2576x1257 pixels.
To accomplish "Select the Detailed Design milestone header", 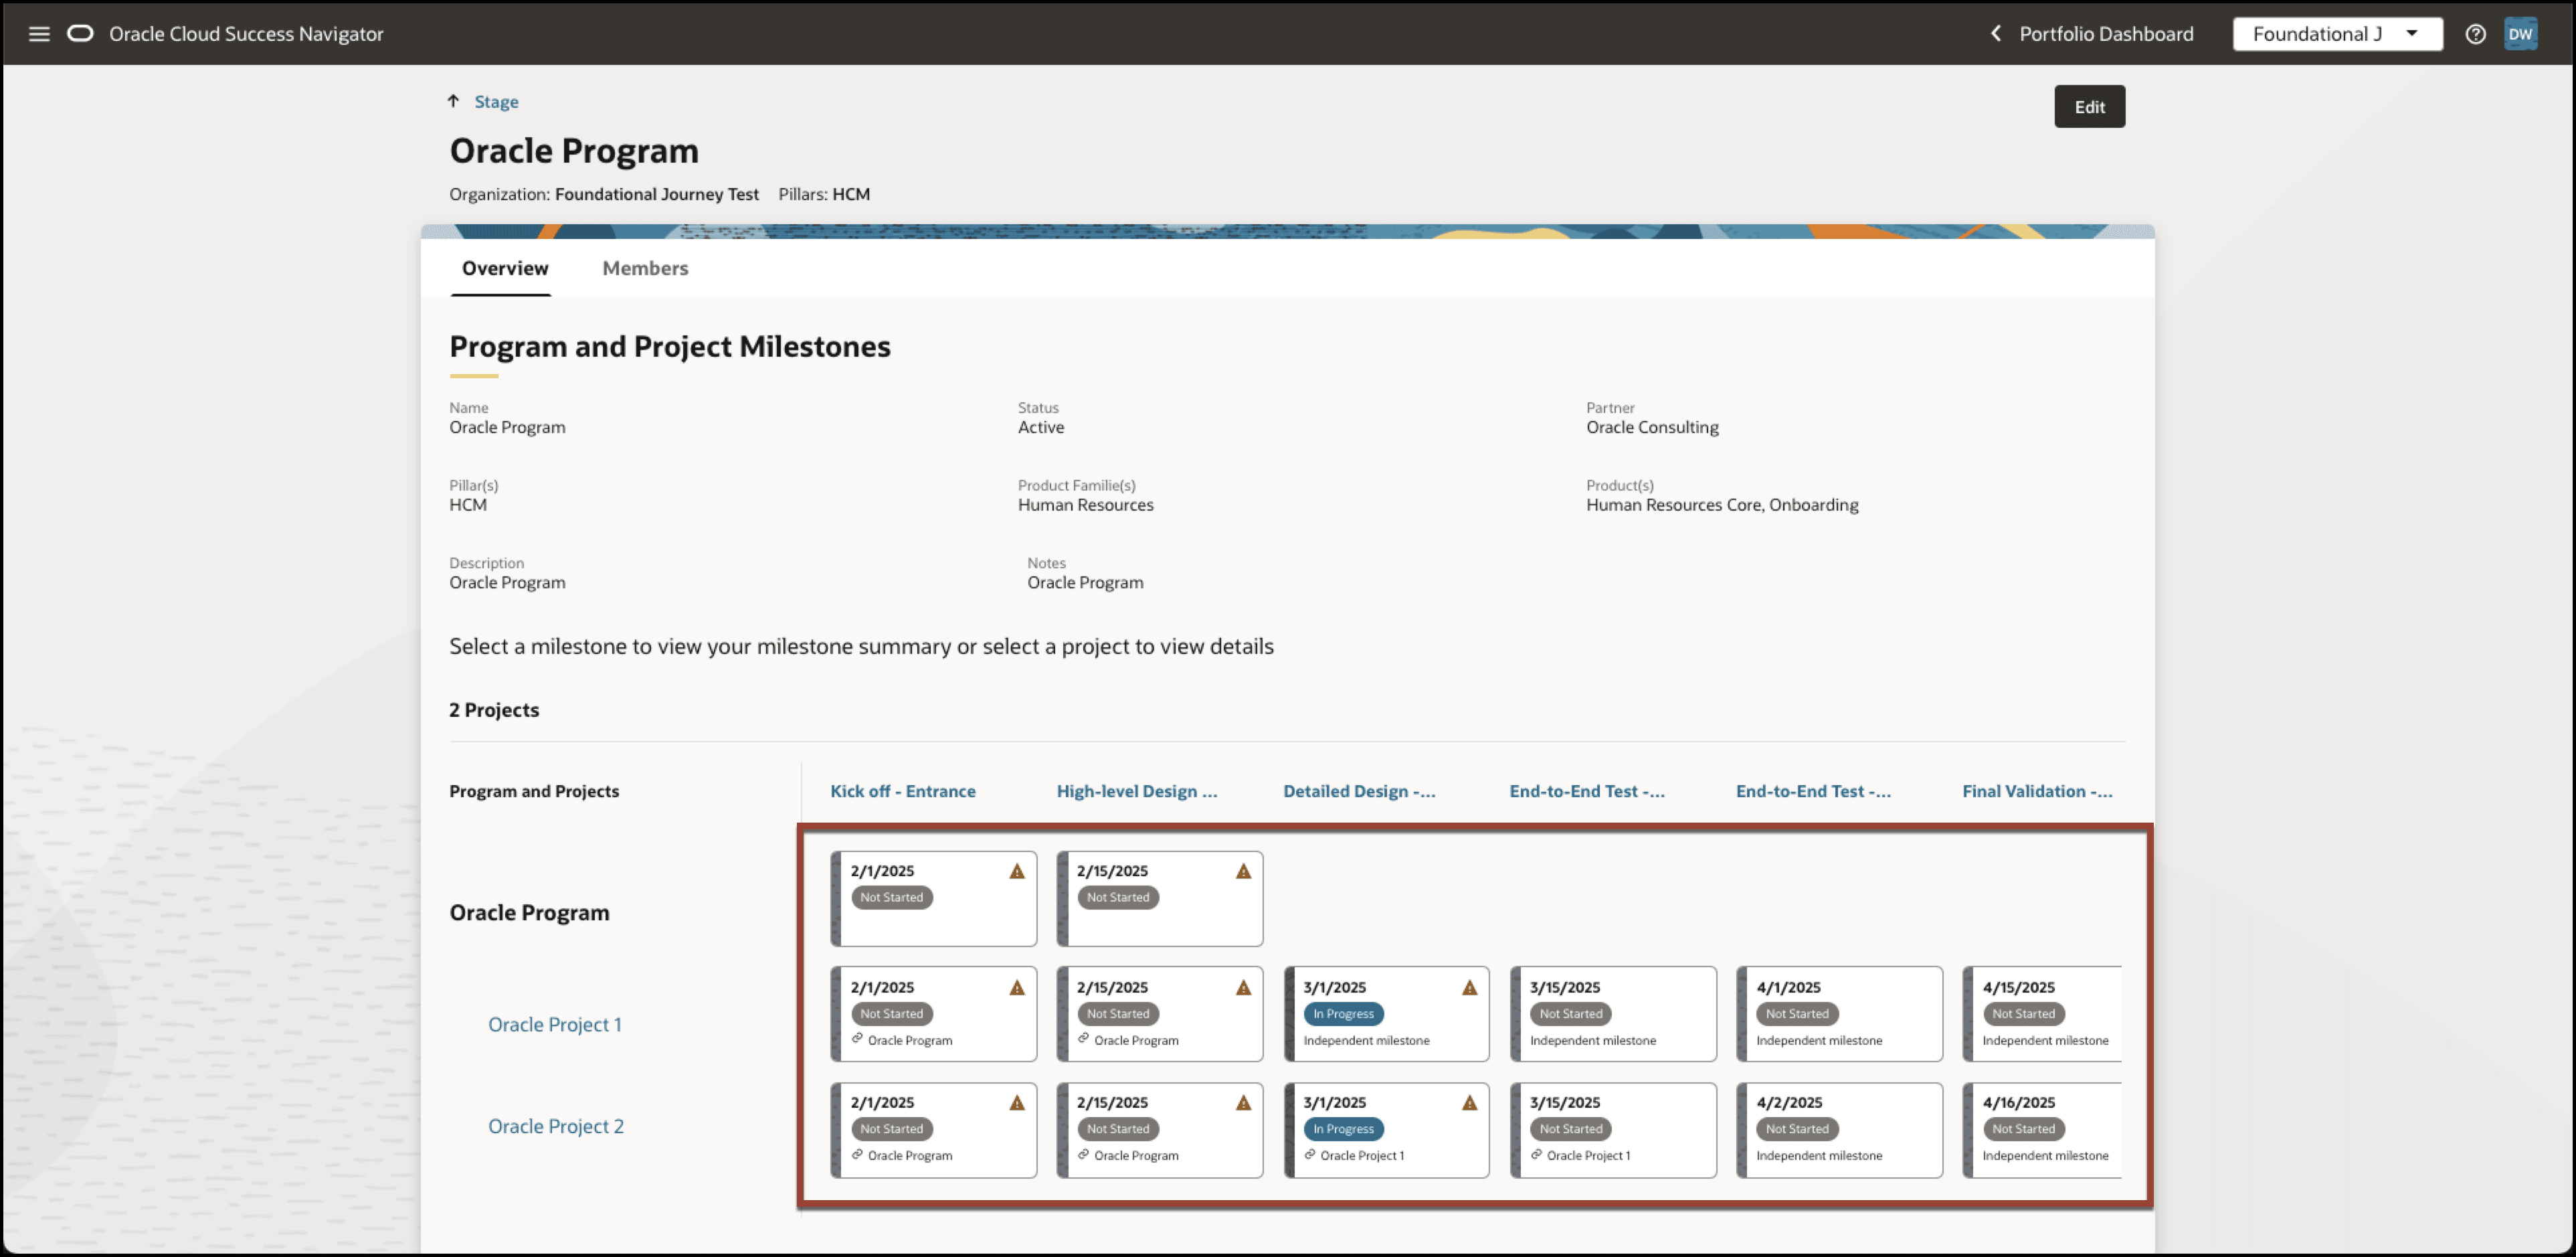I will (1359, 791).
